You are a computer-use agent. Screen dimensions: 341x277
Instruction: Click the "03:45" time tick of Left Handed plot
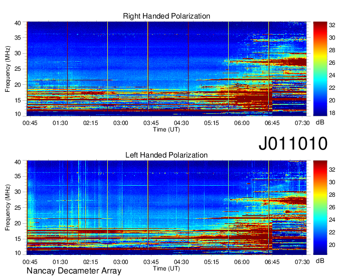(x=151, y=262)
